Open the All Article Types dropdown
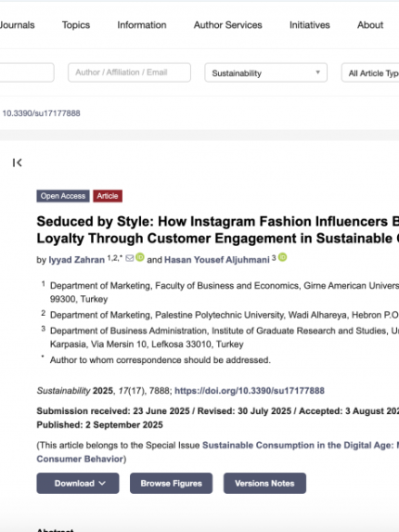 [x=370, y=72]
